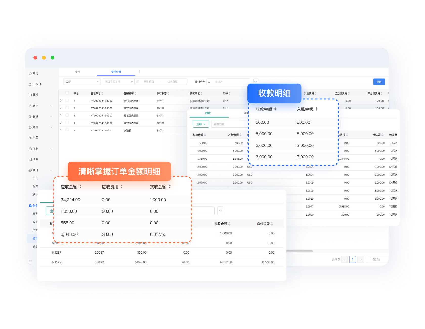Select the 费用分摊 tab

tap(116, 72)
